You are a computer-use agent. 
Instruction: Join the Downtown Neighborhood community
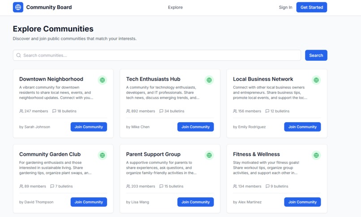click(89, 127)
